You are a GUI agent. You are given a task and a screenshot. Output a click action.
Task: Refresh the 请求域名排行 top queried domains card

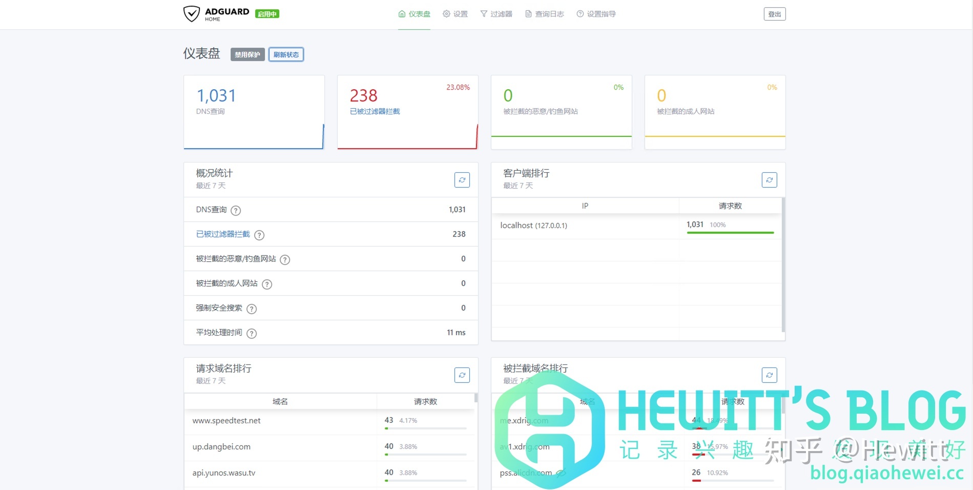[x=462, y=375]
